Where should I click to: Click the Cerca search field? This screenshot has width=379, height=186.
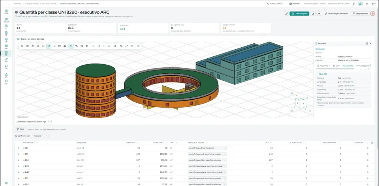click(275, 4)
